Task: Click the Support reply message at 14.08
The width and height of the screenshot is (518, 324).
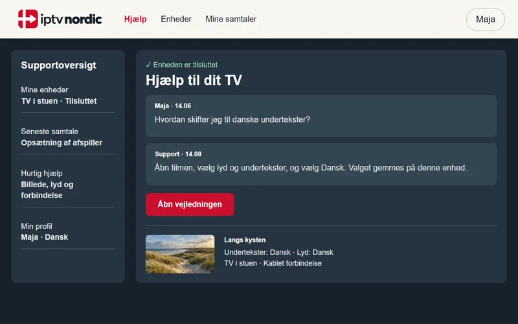Action: (321, 165)
